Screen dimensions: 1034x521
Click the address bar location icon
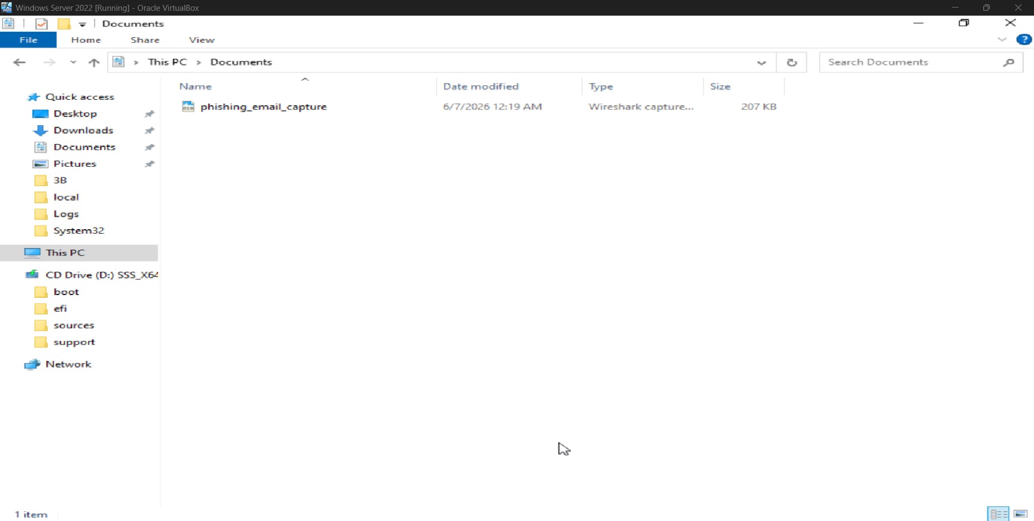pyautogui.click(x=119, y=62)
